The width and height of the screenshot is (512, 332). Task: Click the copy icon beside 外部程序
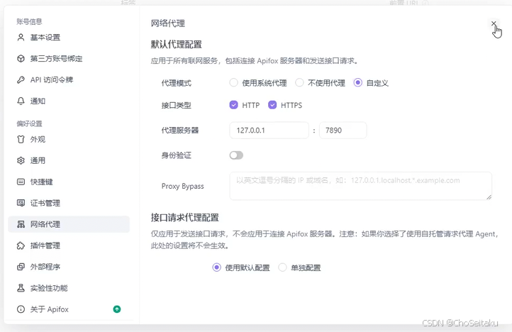point(21,267)
